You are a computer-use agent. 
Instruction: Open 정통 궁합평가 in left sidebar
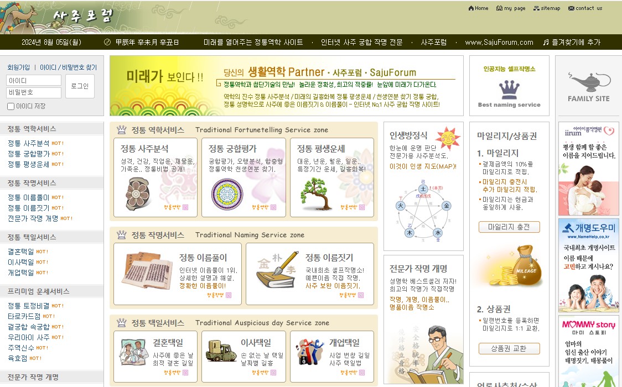(x=29, y=154)
